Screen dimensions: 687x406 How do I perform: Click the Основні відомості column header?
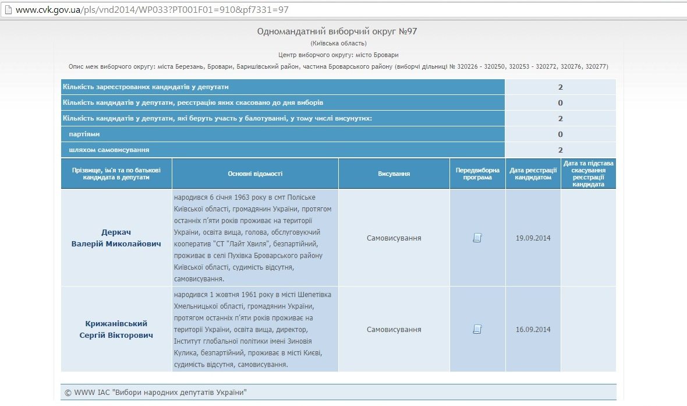255,174
